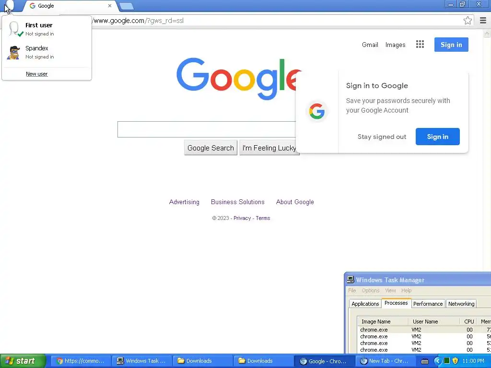Click the Windows Task Manager title icon

pyautogui.click(x=351, y=280)
